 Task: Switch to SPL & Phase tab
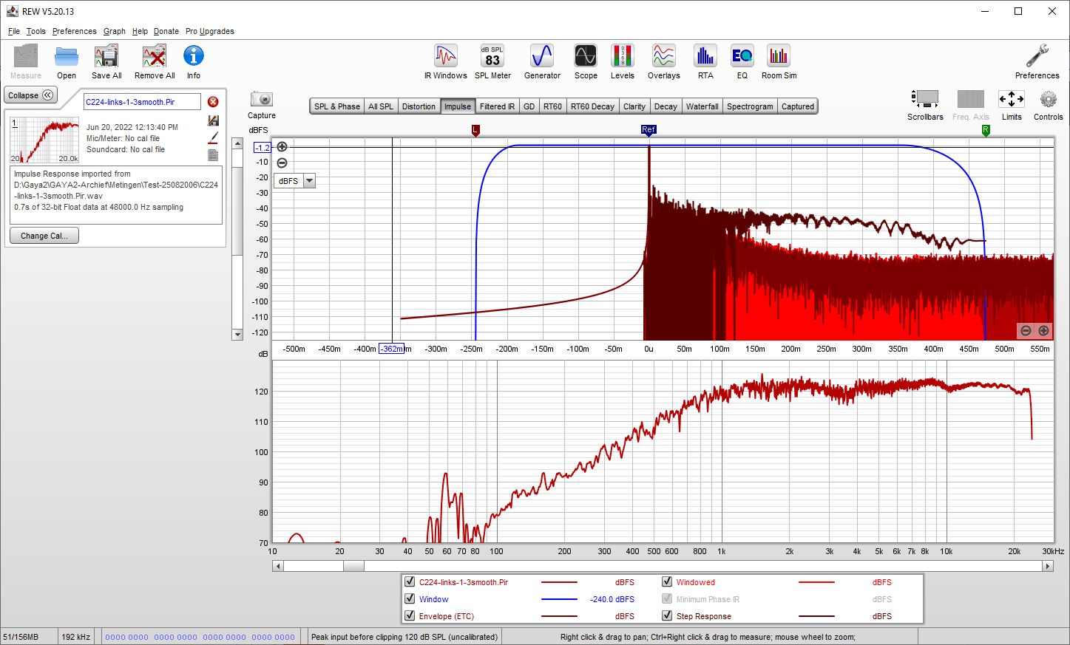click(337, 106)
